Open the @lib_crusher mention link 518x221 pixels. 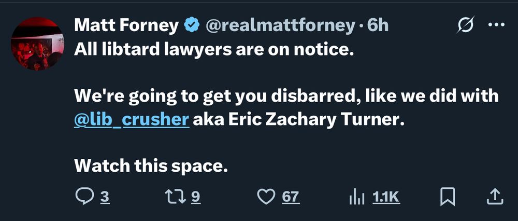[x=132, y=120]
